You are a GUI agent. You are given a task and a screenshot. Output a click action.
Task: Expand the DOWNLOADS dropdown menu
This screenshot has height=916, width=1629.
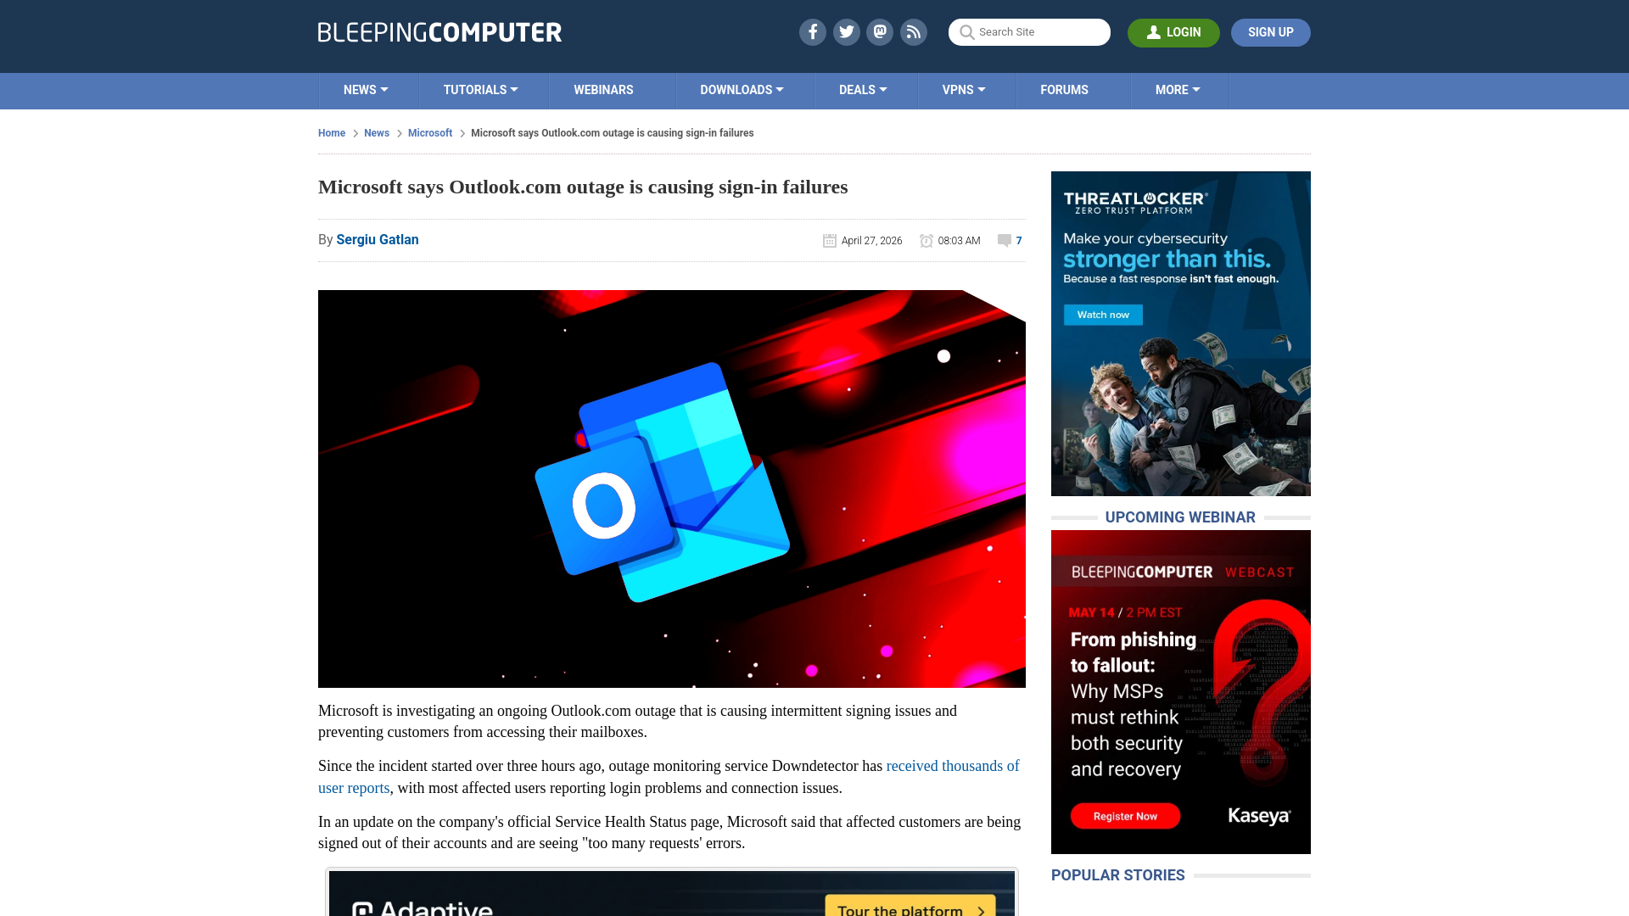742,90
